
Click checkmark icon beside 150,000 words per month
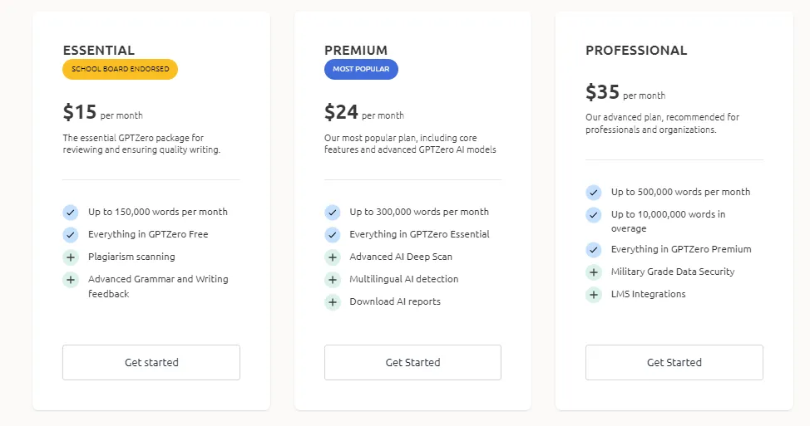(71, 213)
